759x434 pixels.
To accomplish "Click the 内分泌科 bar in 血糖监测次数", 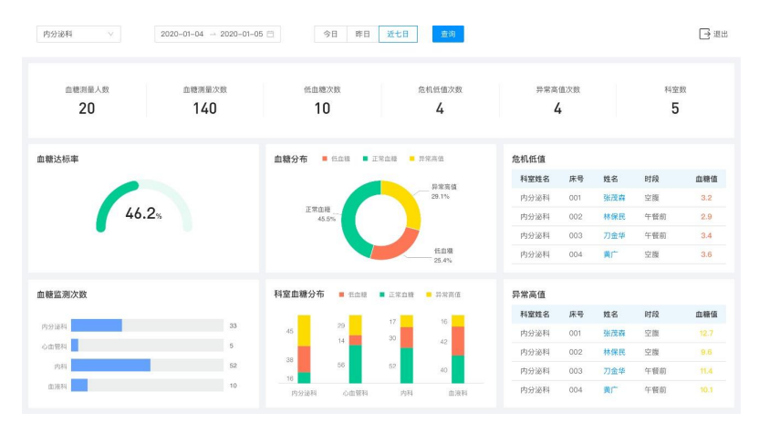I will point(97,325).
